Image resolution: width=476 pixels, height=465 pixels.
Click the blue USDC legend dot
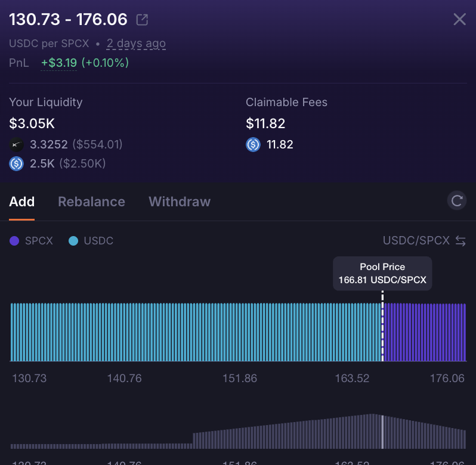(73, 241)
